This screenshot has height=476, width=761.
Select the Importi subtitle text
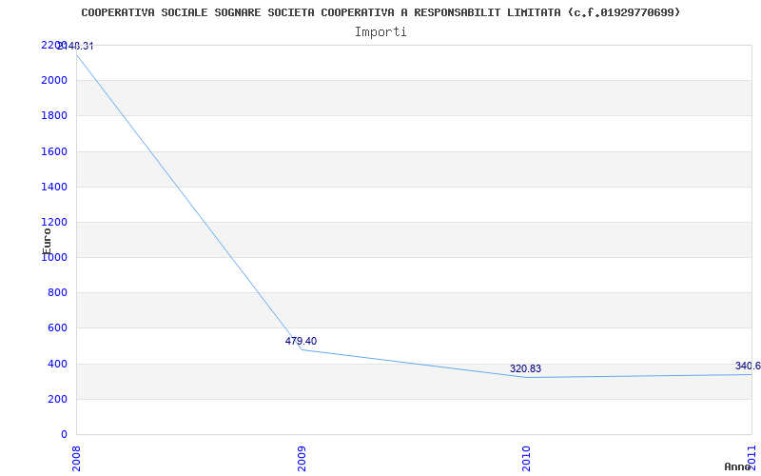tap(380, 32)
